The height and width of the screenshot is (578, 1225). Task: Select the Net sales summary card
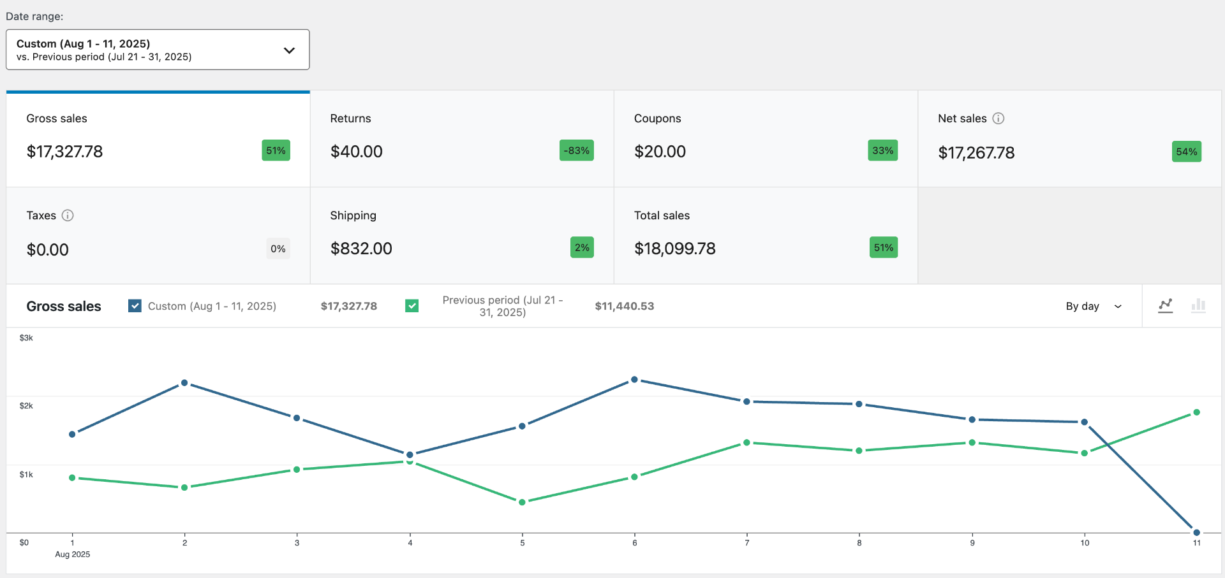[1069, 139]
